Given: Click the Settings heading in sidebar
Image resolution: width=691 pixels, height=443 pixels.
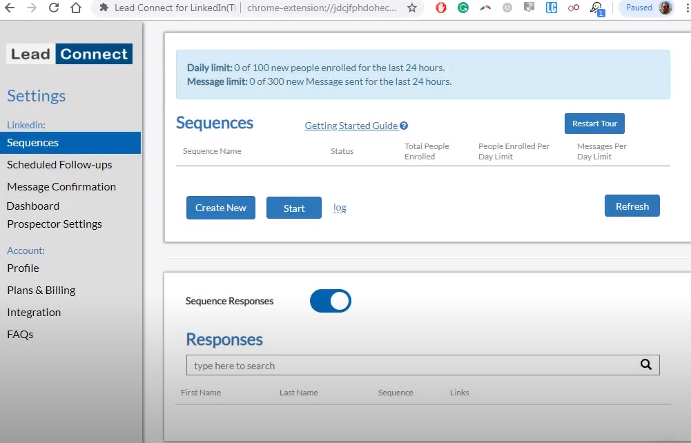Looking at the screenshot, I should click(36, 96).
